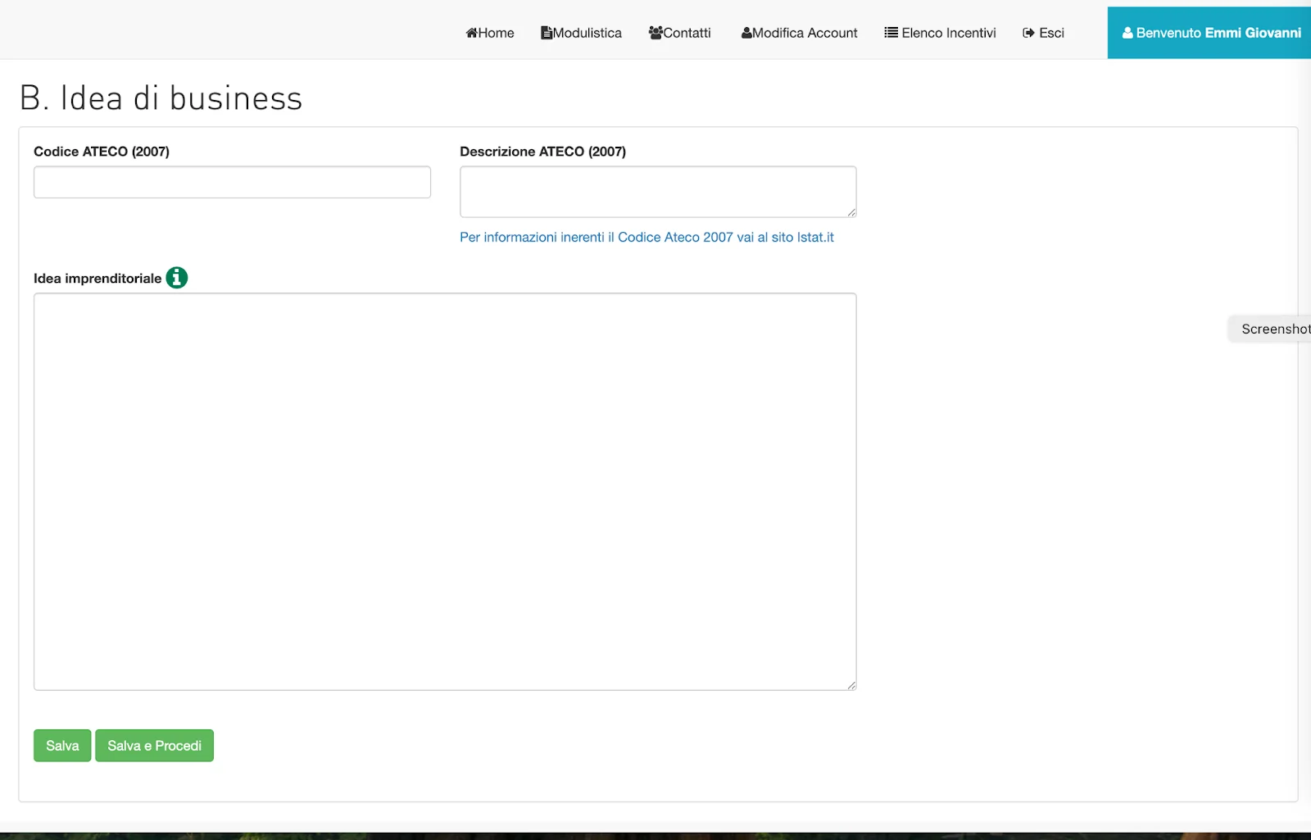Open the Idea imprenditoriale info icon
Viewport: 1311px width, 840px height.
[176, 278]
